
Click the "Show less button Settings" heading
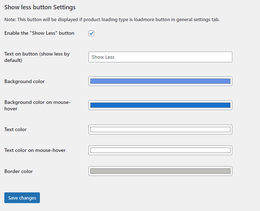click(x=40, y=7)
